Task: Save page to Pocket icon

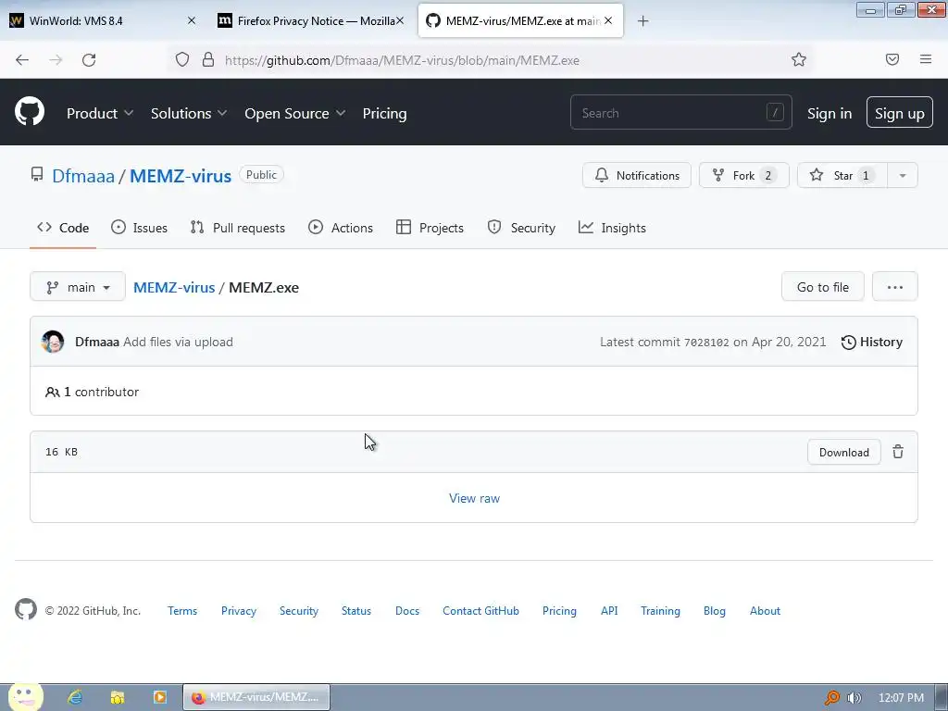Action: pyautogui.click(x=892, y=59)
